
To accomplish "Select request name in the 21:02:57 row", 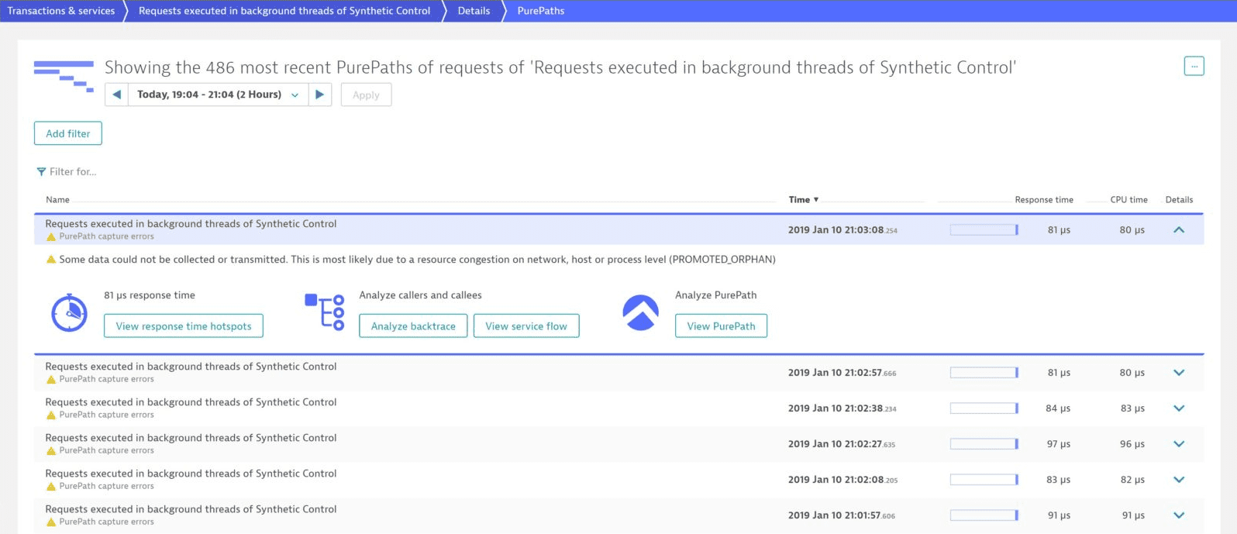I will click(191, 367).
